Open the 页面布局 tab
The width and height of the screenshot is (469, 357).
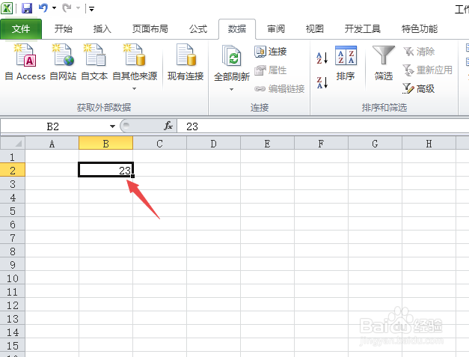coord(150,29)
